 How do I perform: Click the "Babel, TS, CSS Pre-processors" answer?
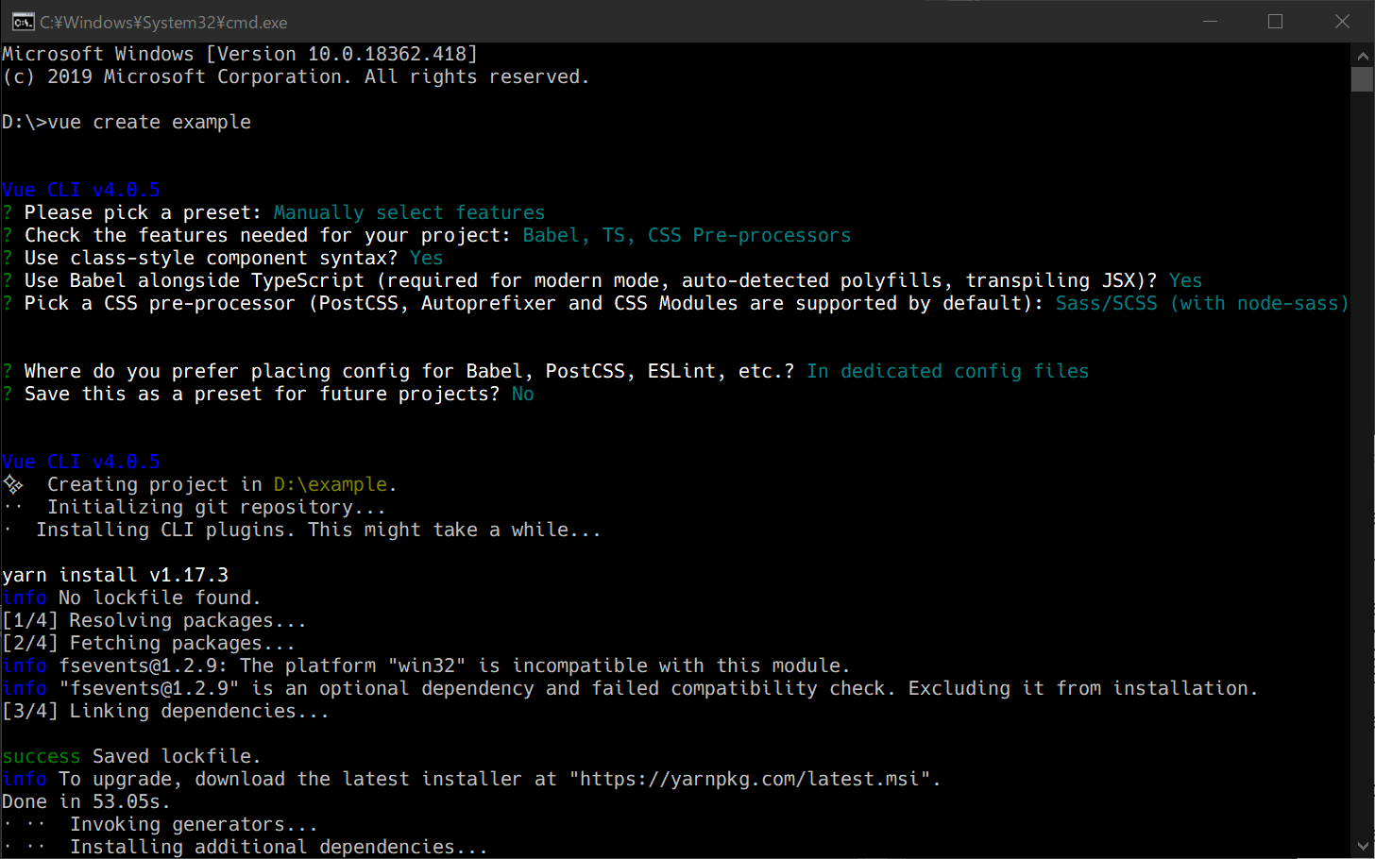[687, 236]
